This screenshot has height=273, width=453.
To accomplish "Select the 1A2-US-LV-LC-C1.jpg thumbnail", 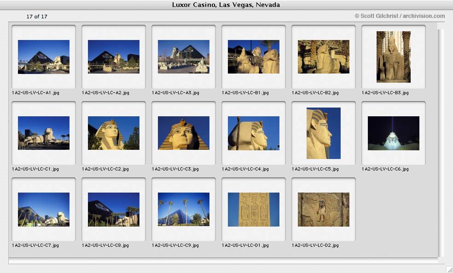I will (44, 133).
